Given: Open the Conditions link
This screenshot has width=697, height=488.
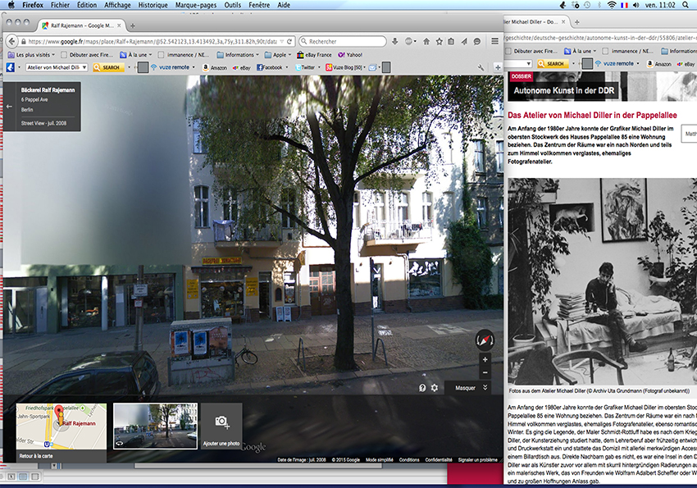Looking at the screenshot, I should tap(409, 460).
